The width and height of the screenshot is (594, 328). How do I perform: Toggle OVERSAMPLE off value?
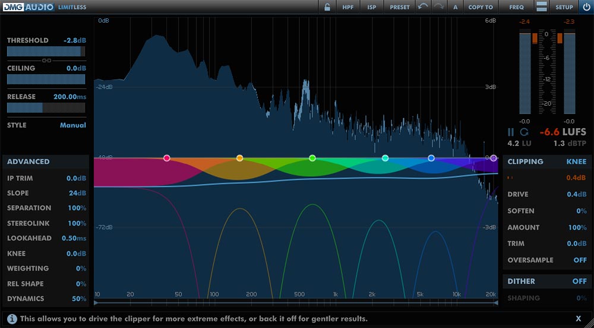pos(580,260)
